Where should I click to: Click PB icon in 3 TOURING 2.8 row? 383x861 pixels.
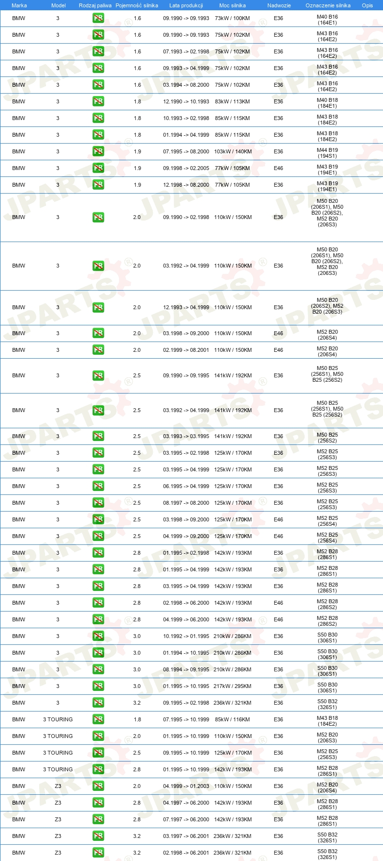point(98,769)
